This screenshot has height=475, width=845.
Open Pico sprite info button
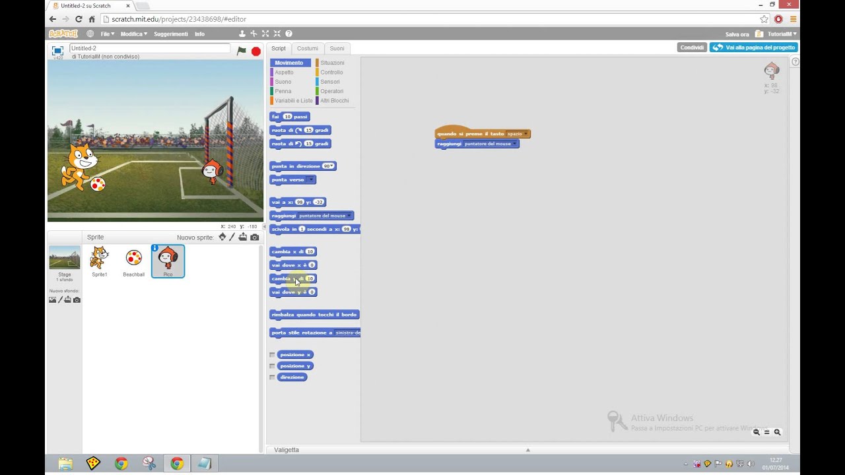click(154, 248)
